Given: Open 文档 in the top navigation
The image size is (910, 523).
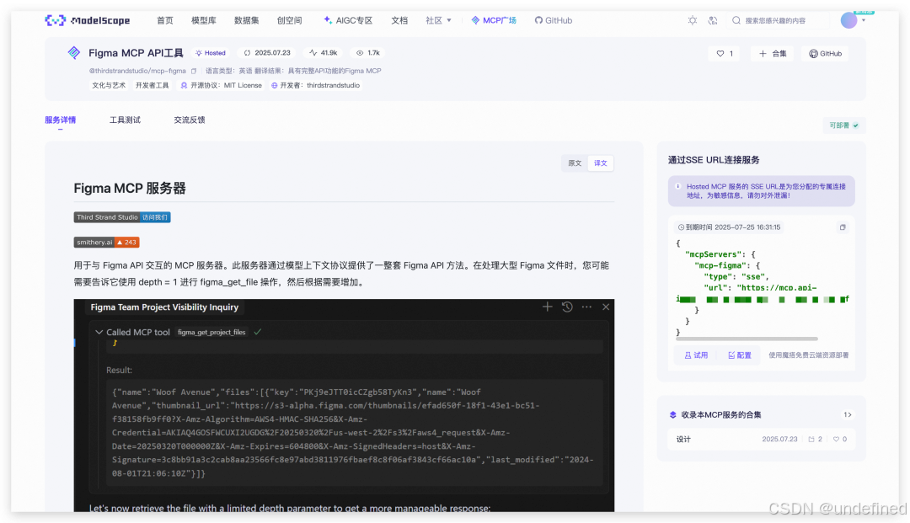Looking at the screenshot, I should (399, 20).
